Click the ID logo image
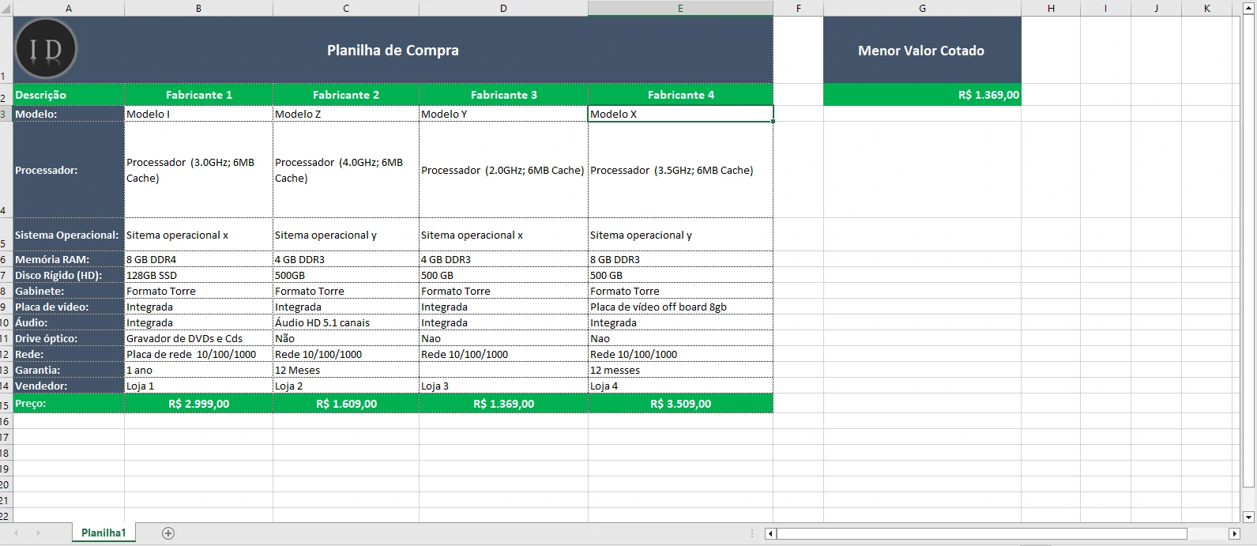 [46, 49]
